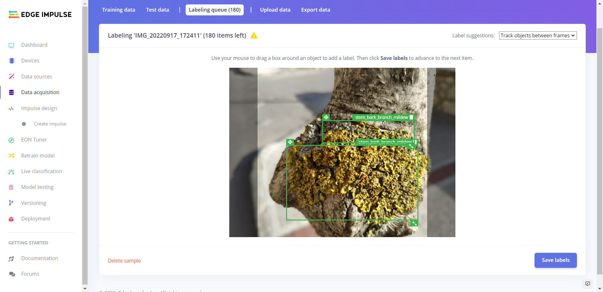Open Versioning text in the sidebar
The width and height of the screenshot is (603, 292).
click(x=34, y=203)
